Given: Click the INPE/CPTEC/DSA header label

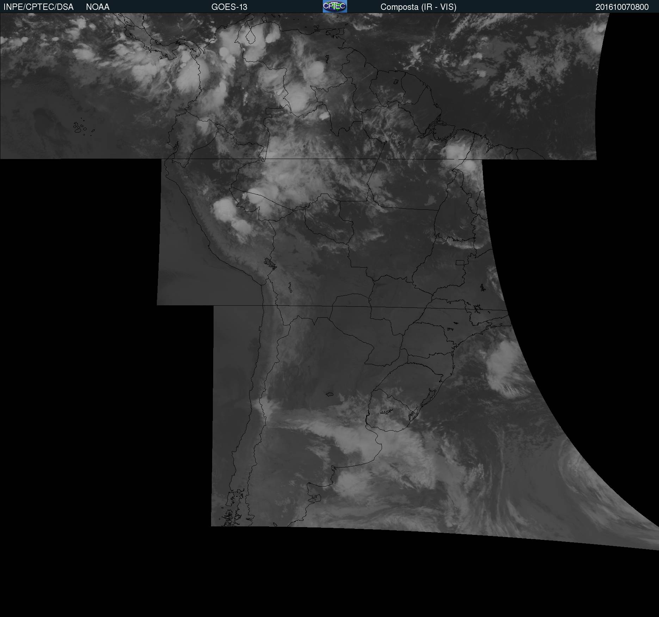Looking at the screenshot, I should pos(38,7).
